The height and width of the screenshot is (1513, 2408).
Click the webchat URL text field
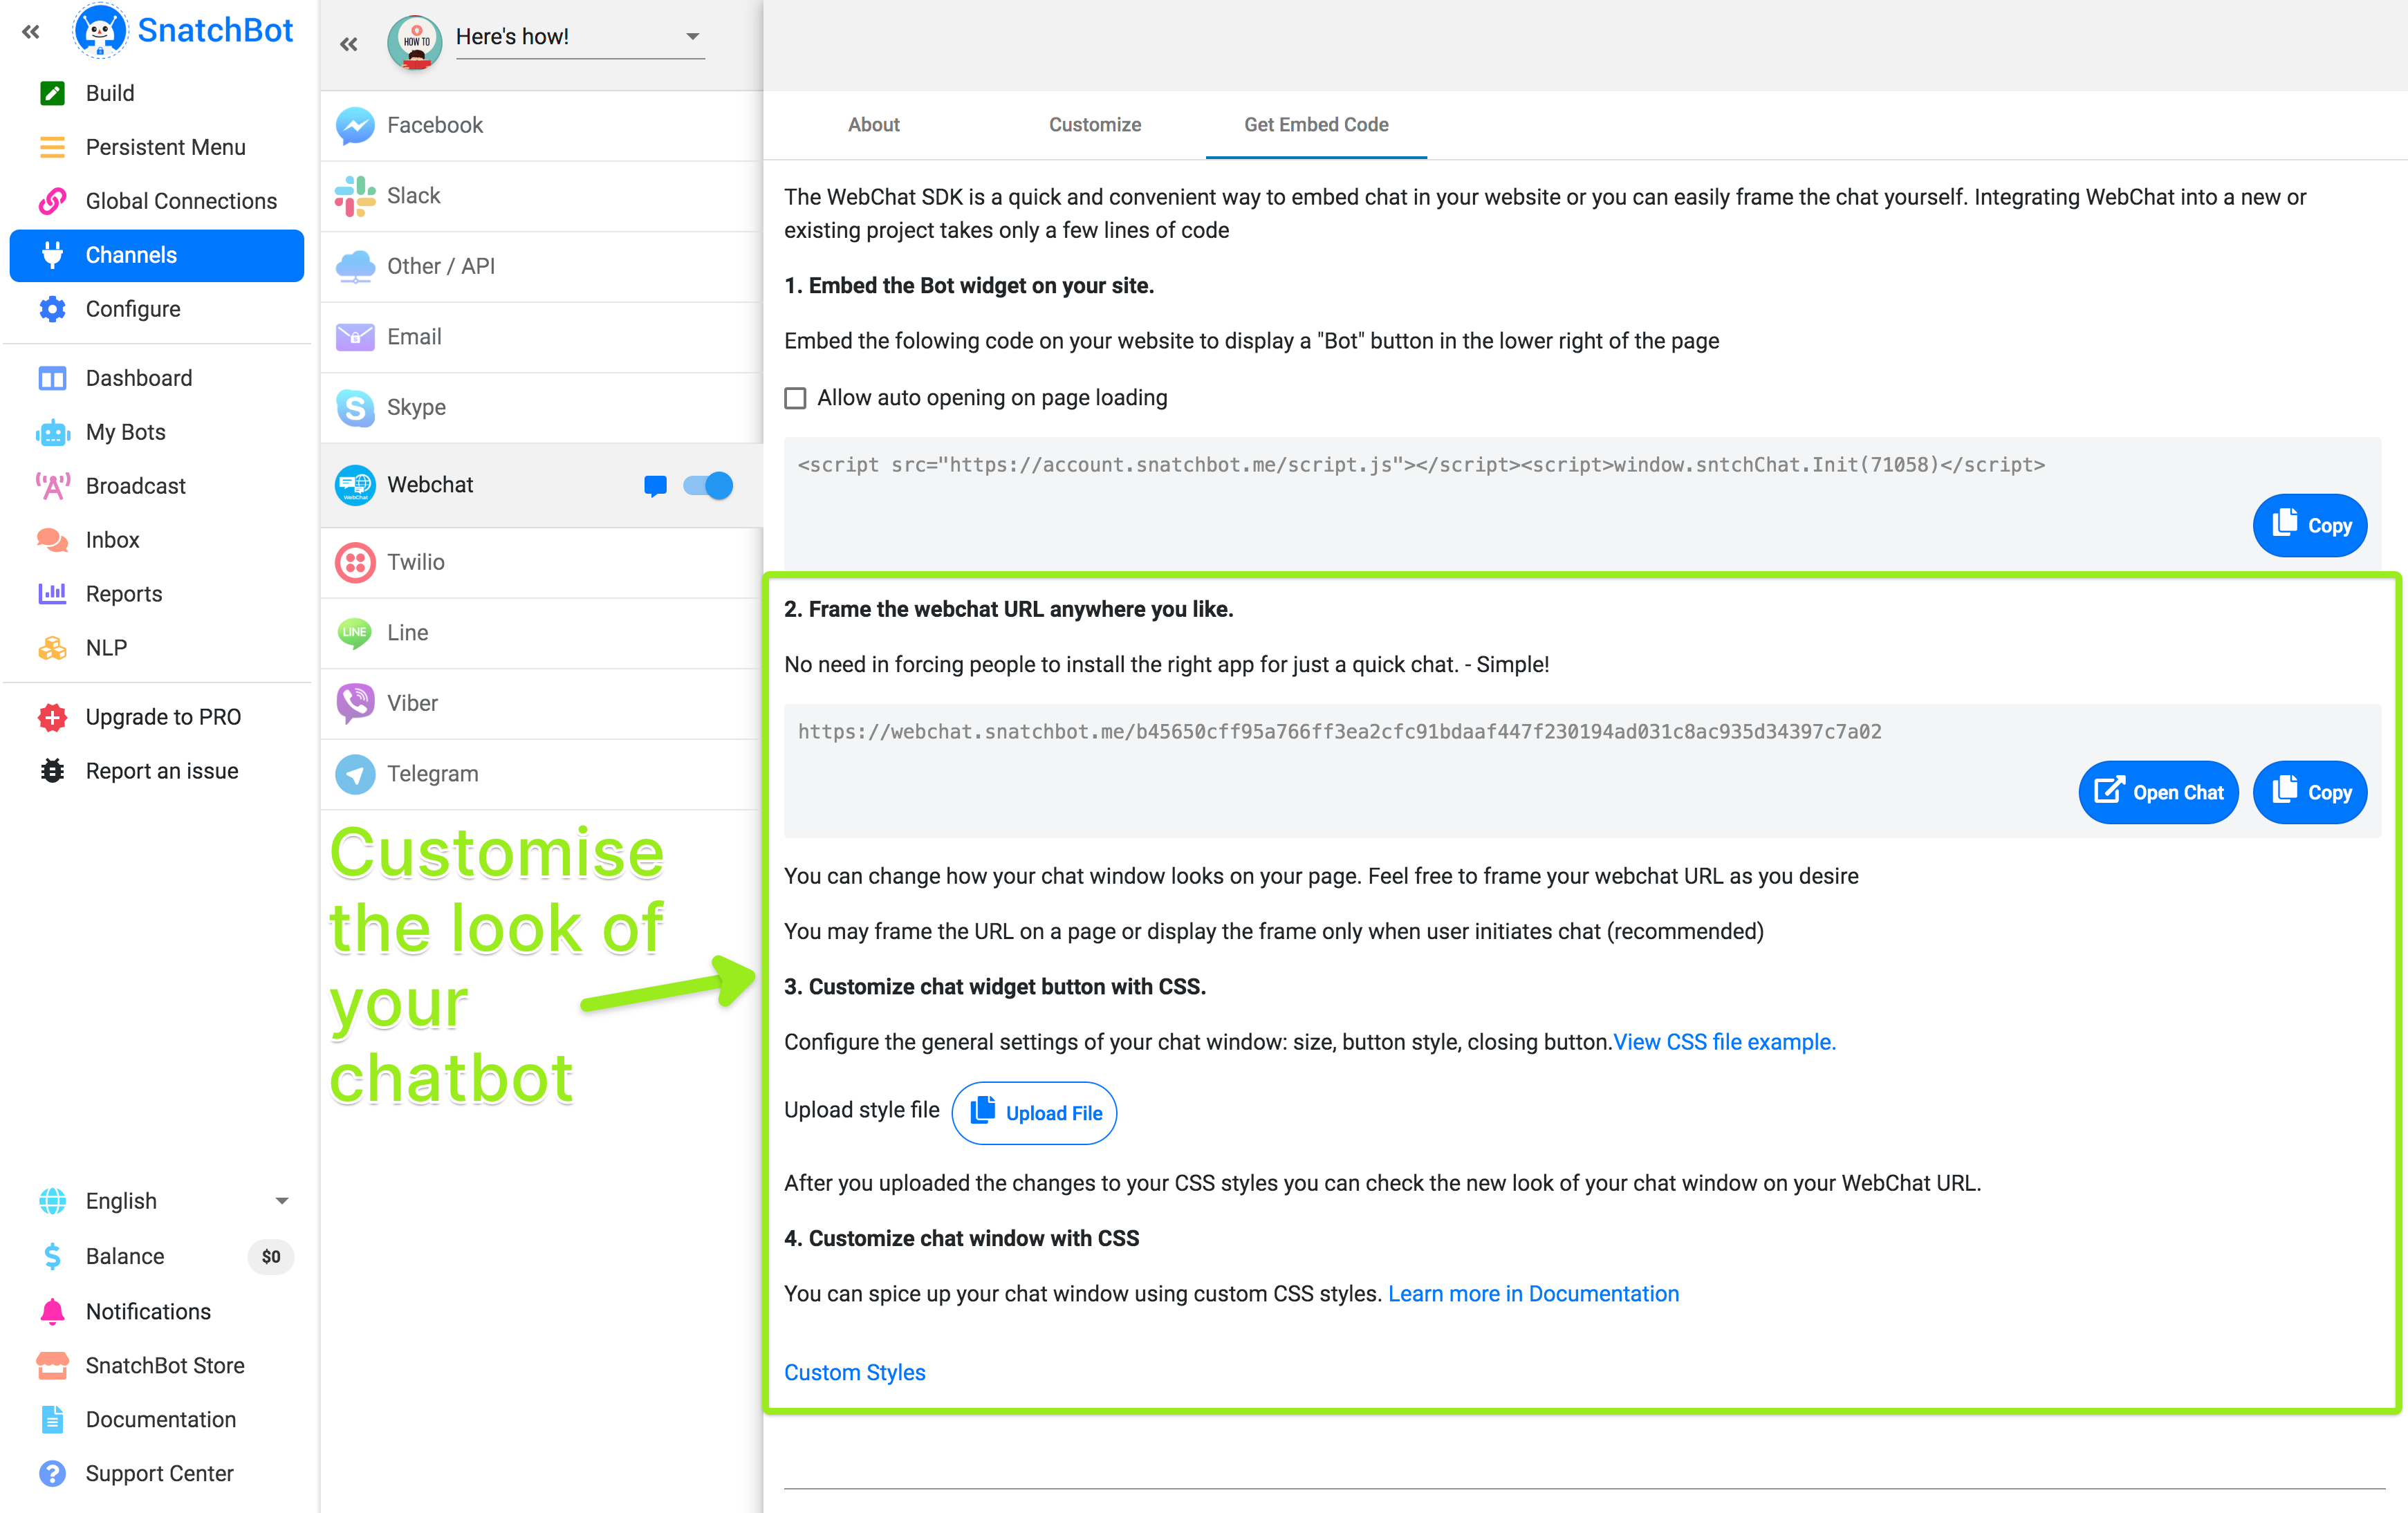[x=1339, y=732]
